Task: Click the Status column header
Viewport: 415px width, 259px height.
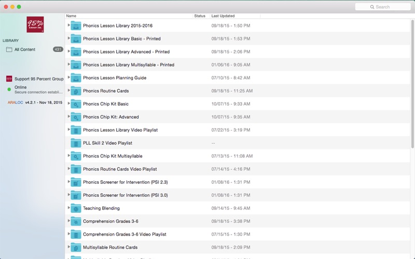Action: click(x=201, y=16)
